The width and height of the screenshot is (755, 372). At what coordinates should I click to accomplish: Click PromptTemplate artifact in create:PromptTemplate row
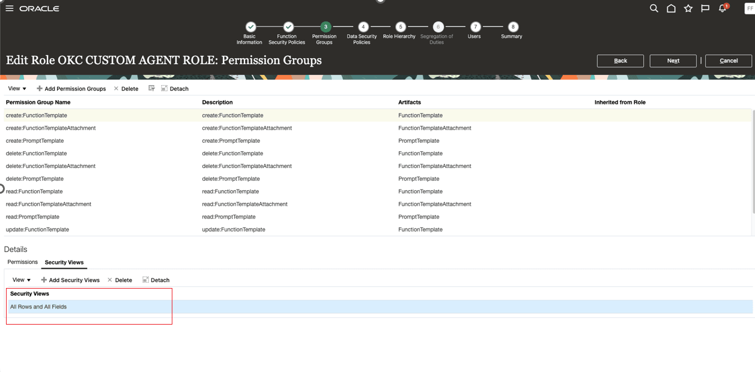coord(419,140)
